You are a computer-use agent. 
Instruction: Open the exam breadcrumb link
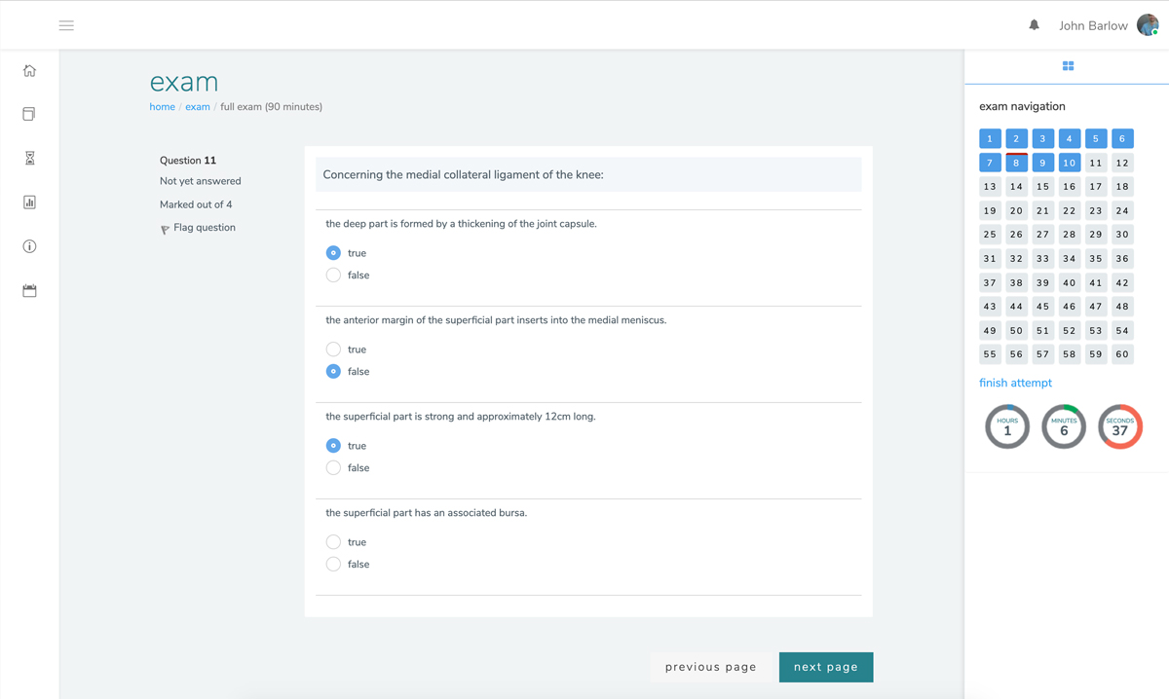click(197, 107)
